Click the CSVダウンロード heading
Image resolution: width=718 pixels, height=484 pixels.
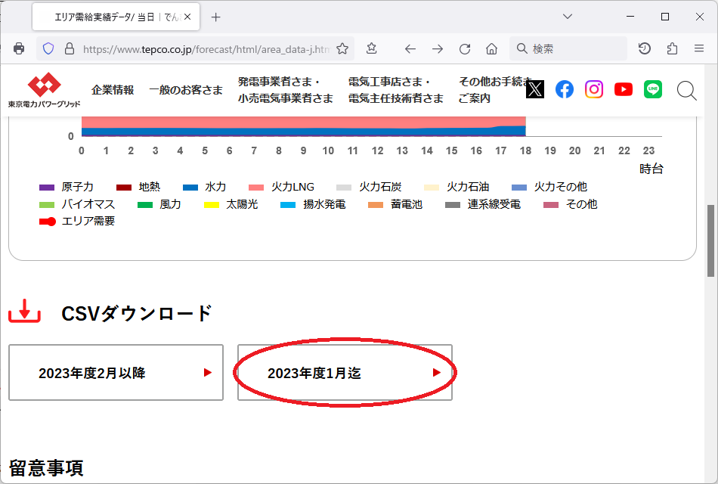[137, 314]
